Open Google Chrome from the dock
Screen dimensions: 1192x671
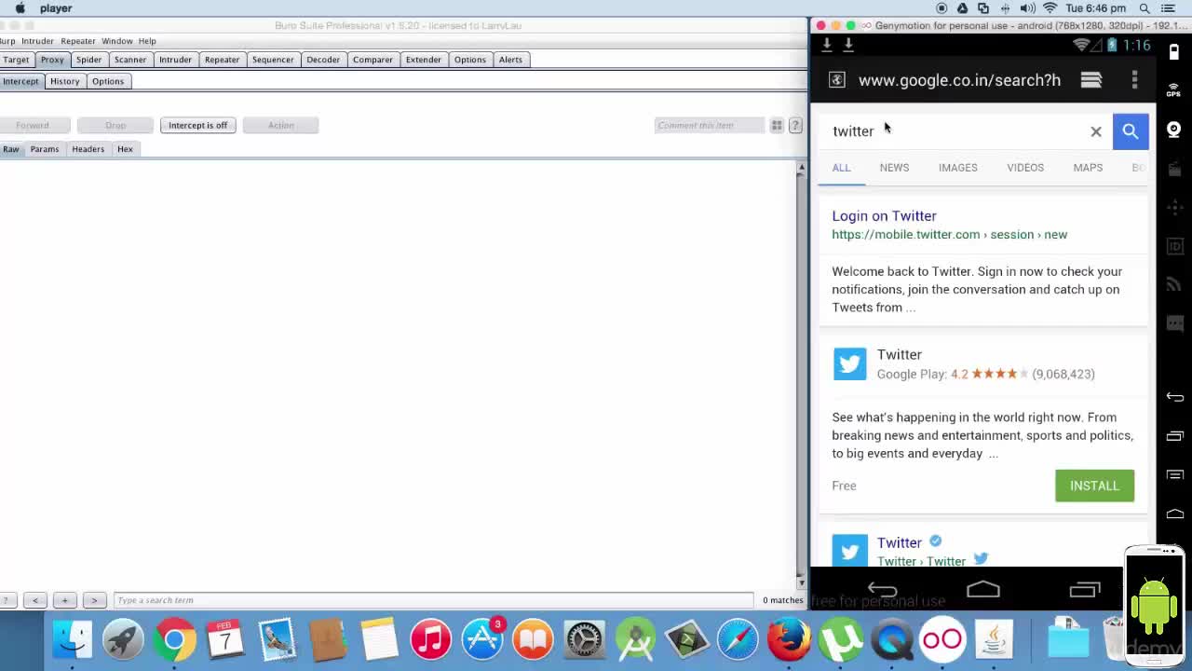click(x=174, y=639)
